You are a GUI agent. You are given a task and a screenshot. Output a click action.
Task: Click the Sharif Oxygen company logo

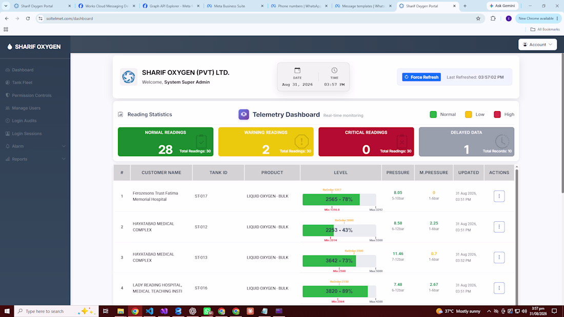coord(128,76)
